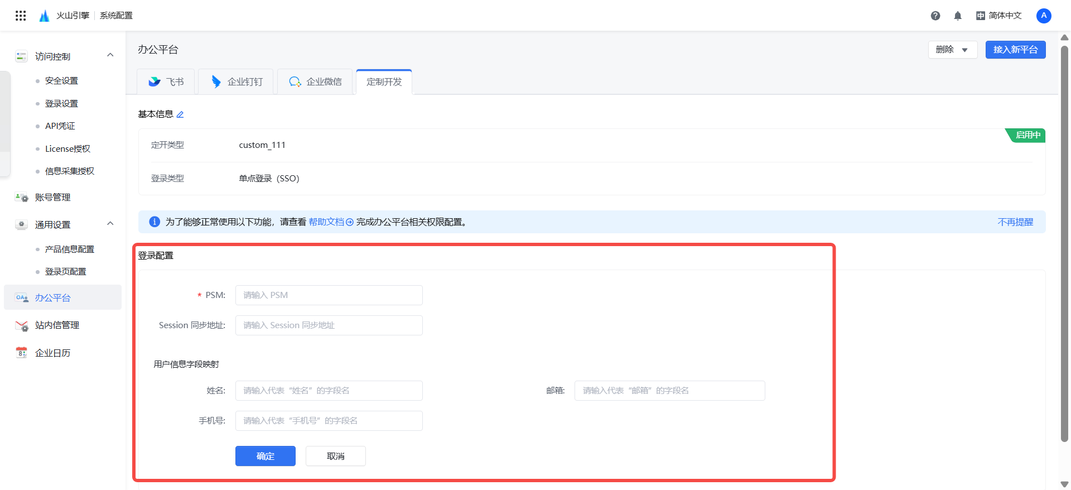The width and height of the screenshot is (1071, 490).
Task: Click the 办公平台 sidebar icon
Action: tap(22, 298)
